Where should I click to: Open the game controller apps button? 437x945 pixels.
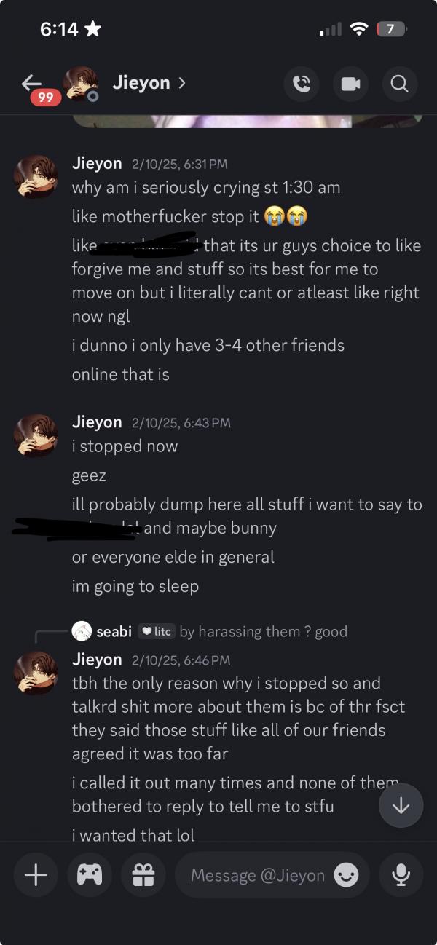[x=89, y=875]
